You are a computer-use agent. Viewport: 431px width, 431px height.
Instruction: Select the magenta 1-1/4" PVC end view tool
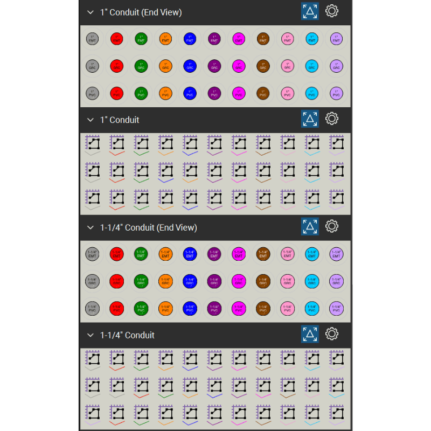[x=239, y=308]
